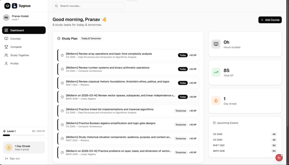The image size is (289, 165).
Task: Click the 85 / 500 XP text
Action: point(38,131)
